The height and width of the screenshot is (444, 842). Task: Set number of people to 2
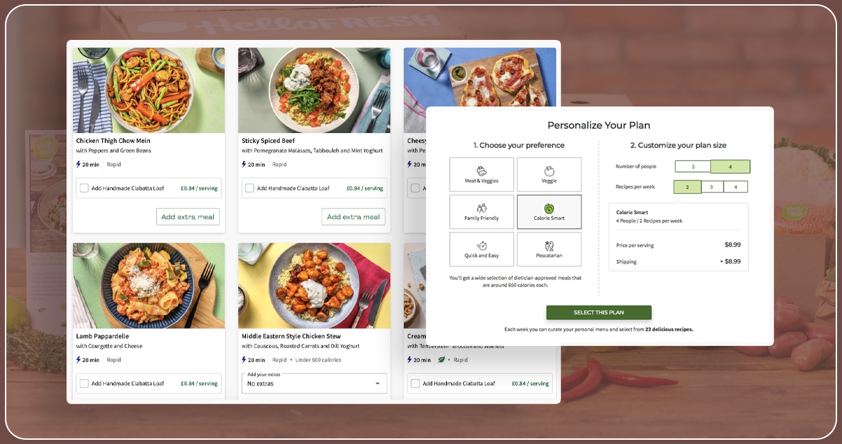click(693, 167)
